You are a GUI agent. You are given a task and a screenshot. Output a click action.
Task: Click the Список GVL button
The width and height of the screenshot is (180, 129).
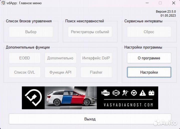coord(25,72)
